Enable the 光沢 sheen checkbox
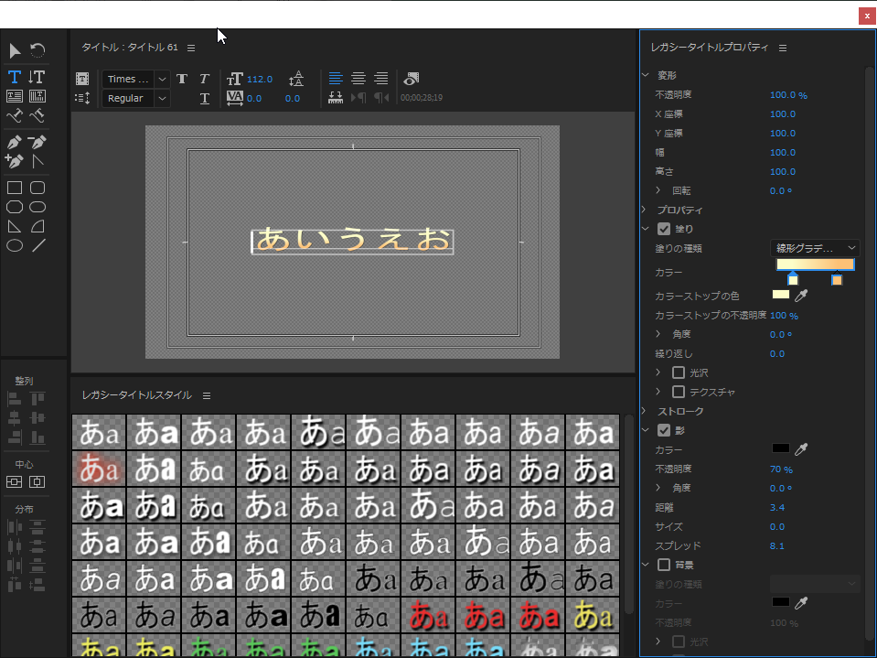877x658 pixels. point(679,372)
